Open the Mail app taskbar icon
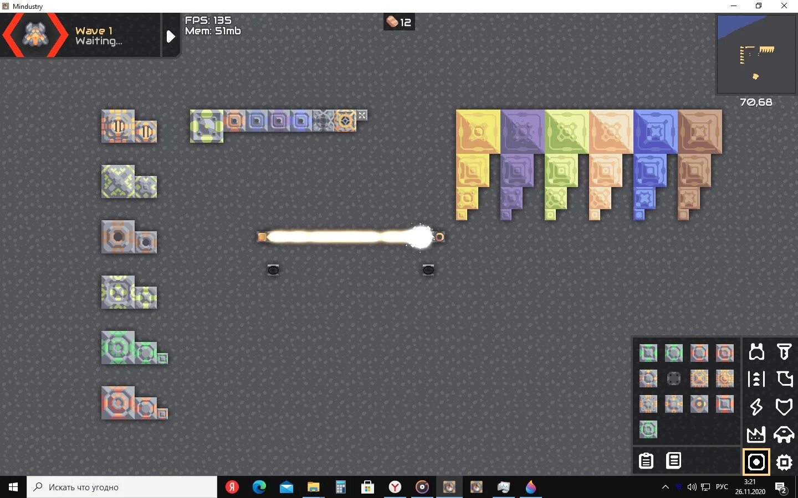The height and width of the screenshot is (498, 798). 287,487
